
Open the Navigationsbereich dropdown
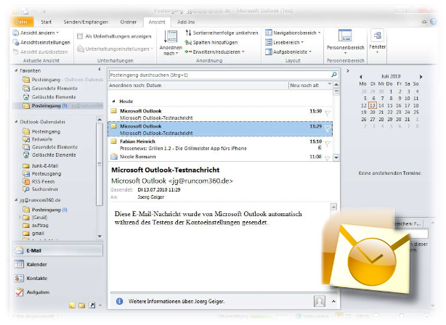[293, 33]
